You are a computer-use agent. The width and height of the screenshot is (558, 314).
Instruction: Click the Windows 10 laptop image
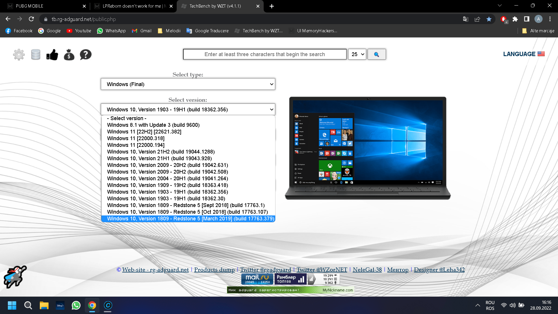pos(368,148)
